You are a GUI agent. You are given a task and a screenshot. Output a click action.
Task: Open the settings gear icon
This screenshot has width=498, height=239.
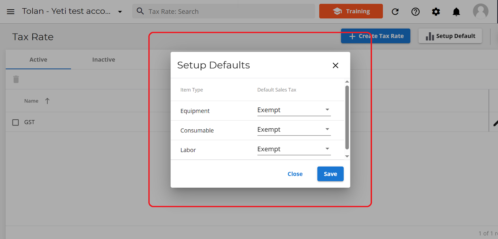click(436, 12)
